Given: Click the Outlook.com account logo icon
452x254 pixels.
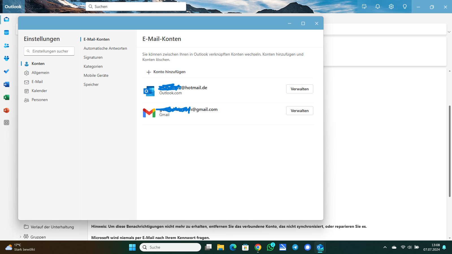Looking at the screenshot, I should [149, 91].
